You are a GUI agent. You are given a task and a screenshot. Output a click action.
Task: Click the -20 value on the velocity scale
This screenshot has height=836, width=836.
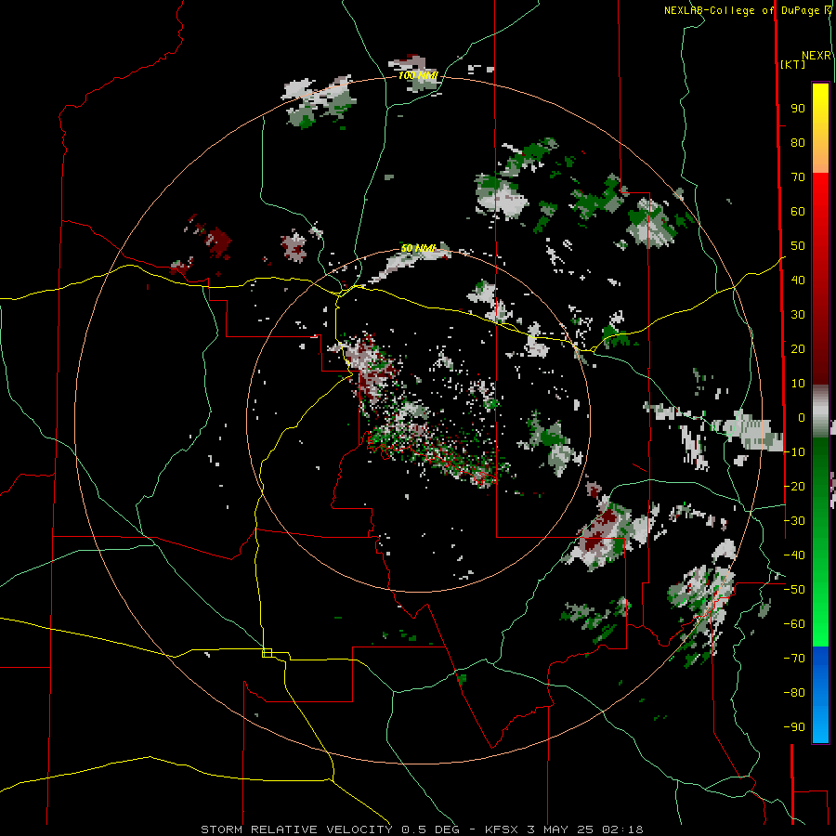(x=794, y=486)
